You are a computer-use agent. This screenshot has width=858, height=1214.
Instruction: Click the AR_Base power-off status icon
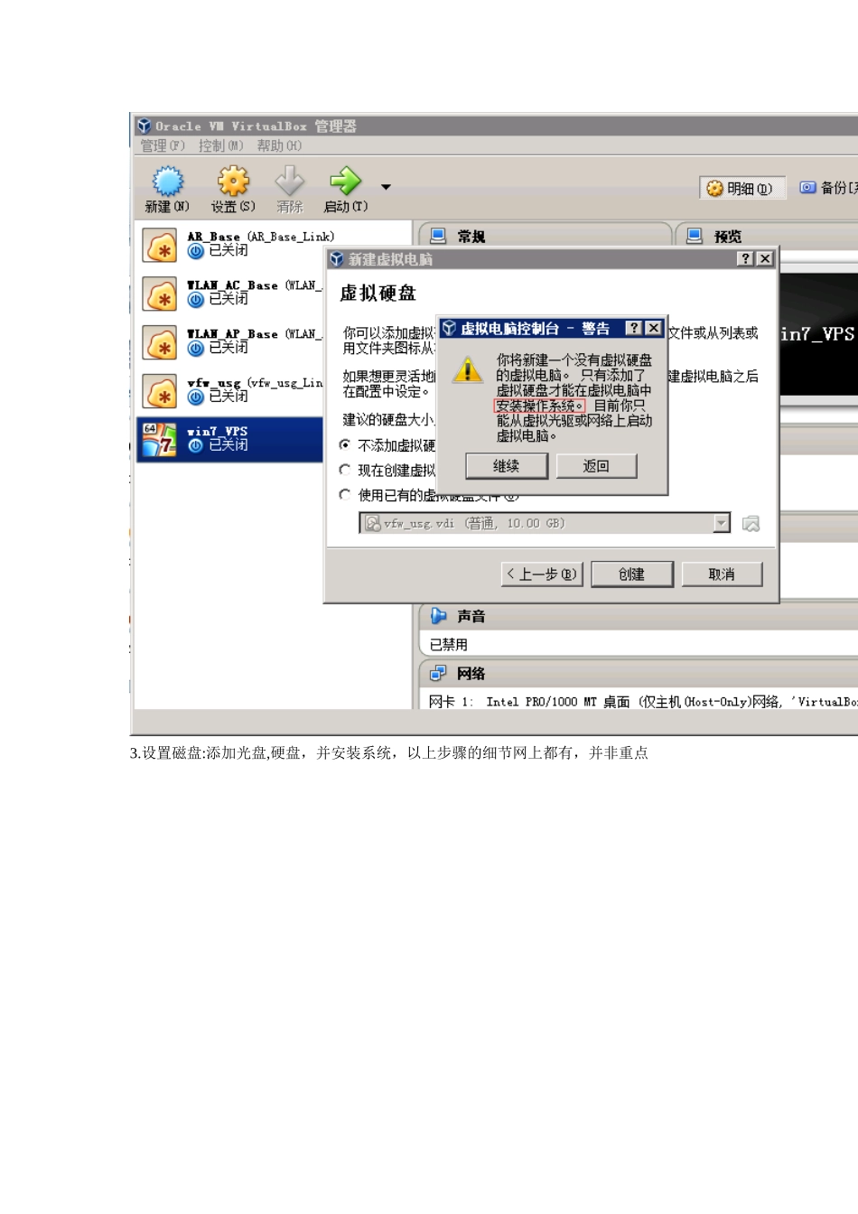pyautogui.click(x=196, y=251)
